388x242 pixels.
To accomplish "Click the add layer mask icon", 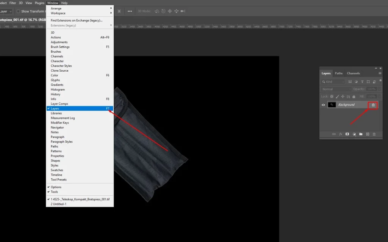I will point(347,134).
